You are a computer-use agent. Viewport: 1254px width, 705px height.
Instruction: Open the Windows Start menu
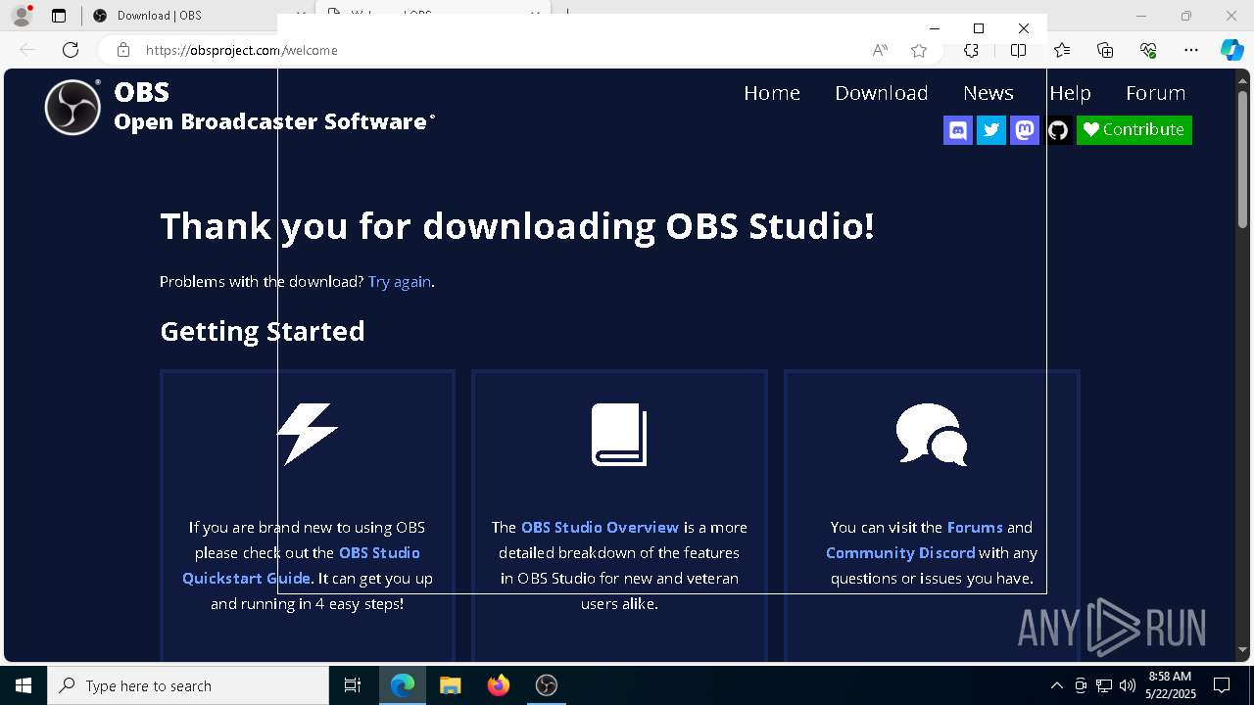[x=24, y=685]
